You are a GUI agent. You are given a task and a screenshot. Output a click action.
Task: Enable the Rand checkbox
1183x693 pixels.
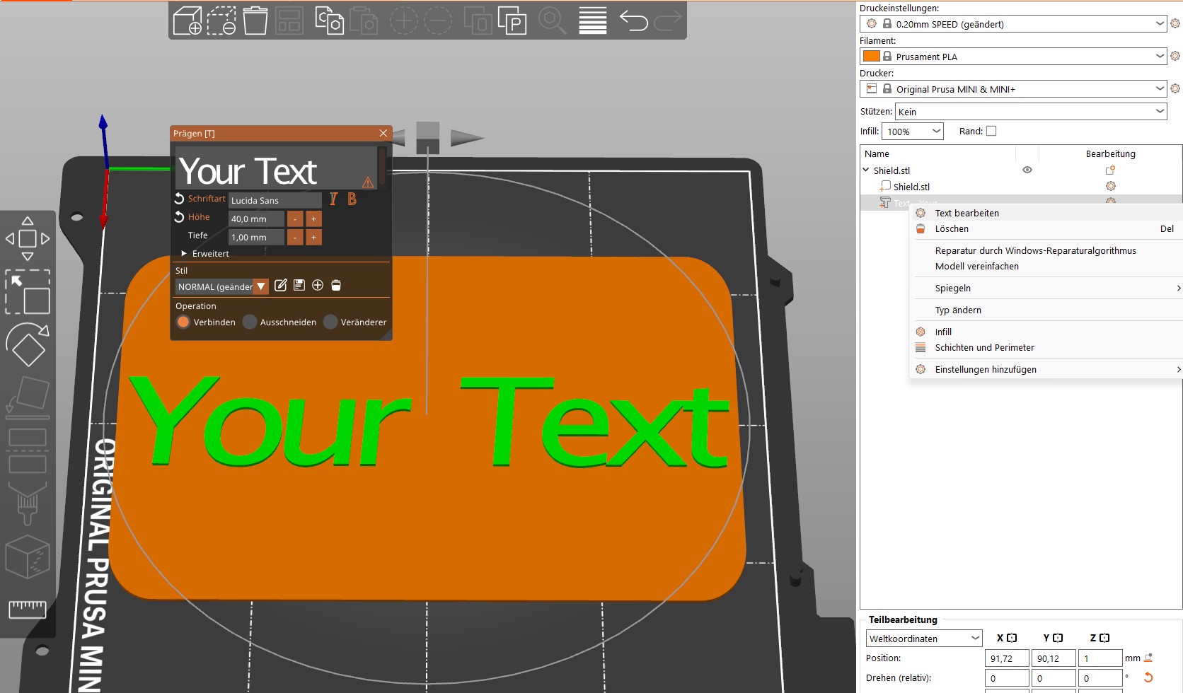(x=991, y=131)
